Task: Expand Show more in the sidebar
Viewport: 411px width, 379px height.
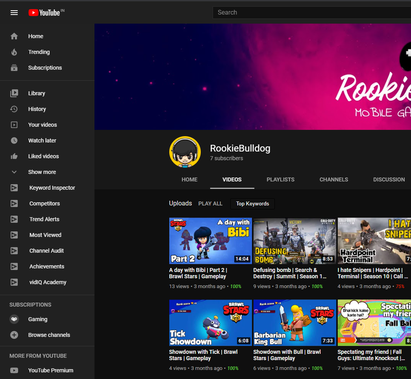Action: click(42, 172)
